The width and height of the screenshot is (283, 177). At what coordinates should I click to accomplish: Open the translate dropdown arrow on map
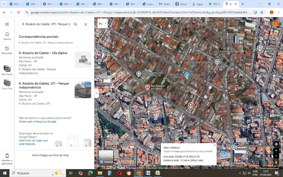[106, 23]
